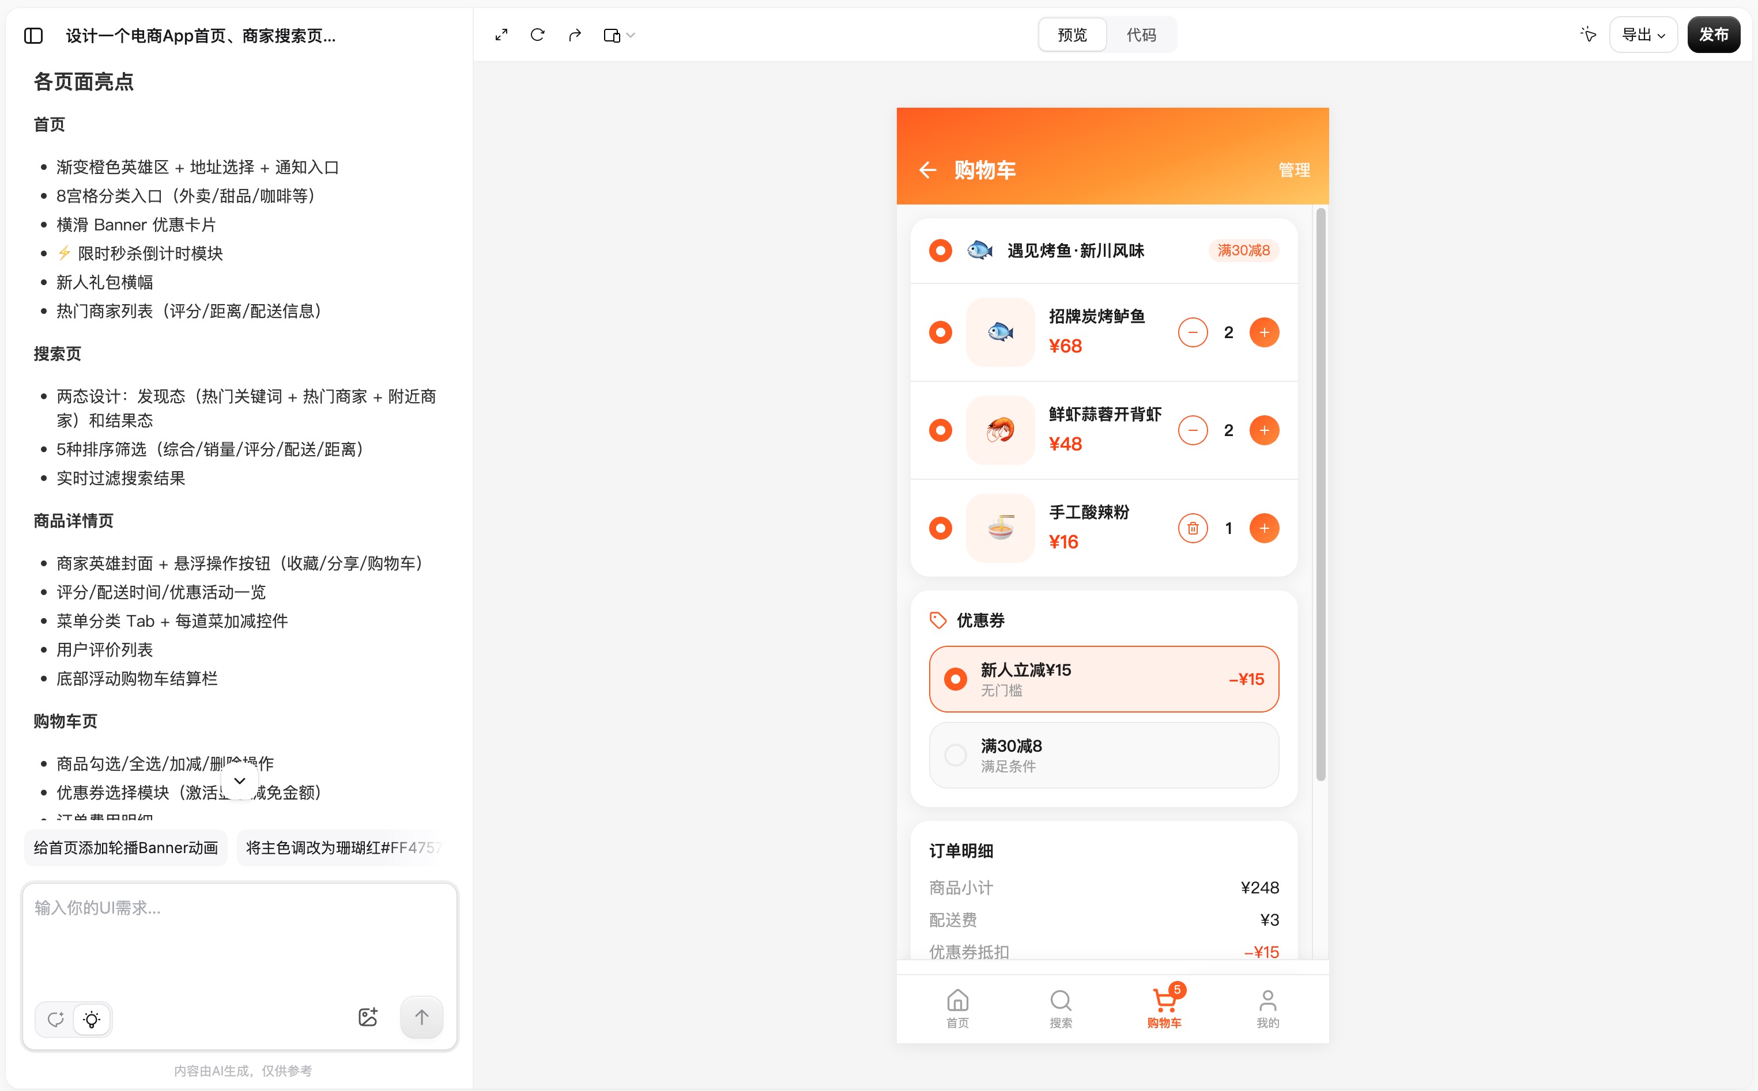Click the shrimp product thumbnail
This screenshot has width=1758, height=1091.
pyautogui.click(x=1000, y=431)
